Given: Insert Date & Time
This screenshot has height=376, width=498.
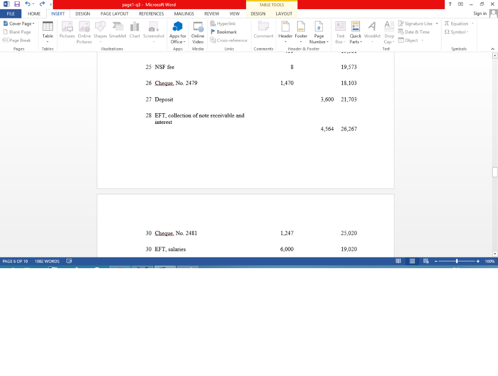Looking at the screenshot, I should pos(414,32).
